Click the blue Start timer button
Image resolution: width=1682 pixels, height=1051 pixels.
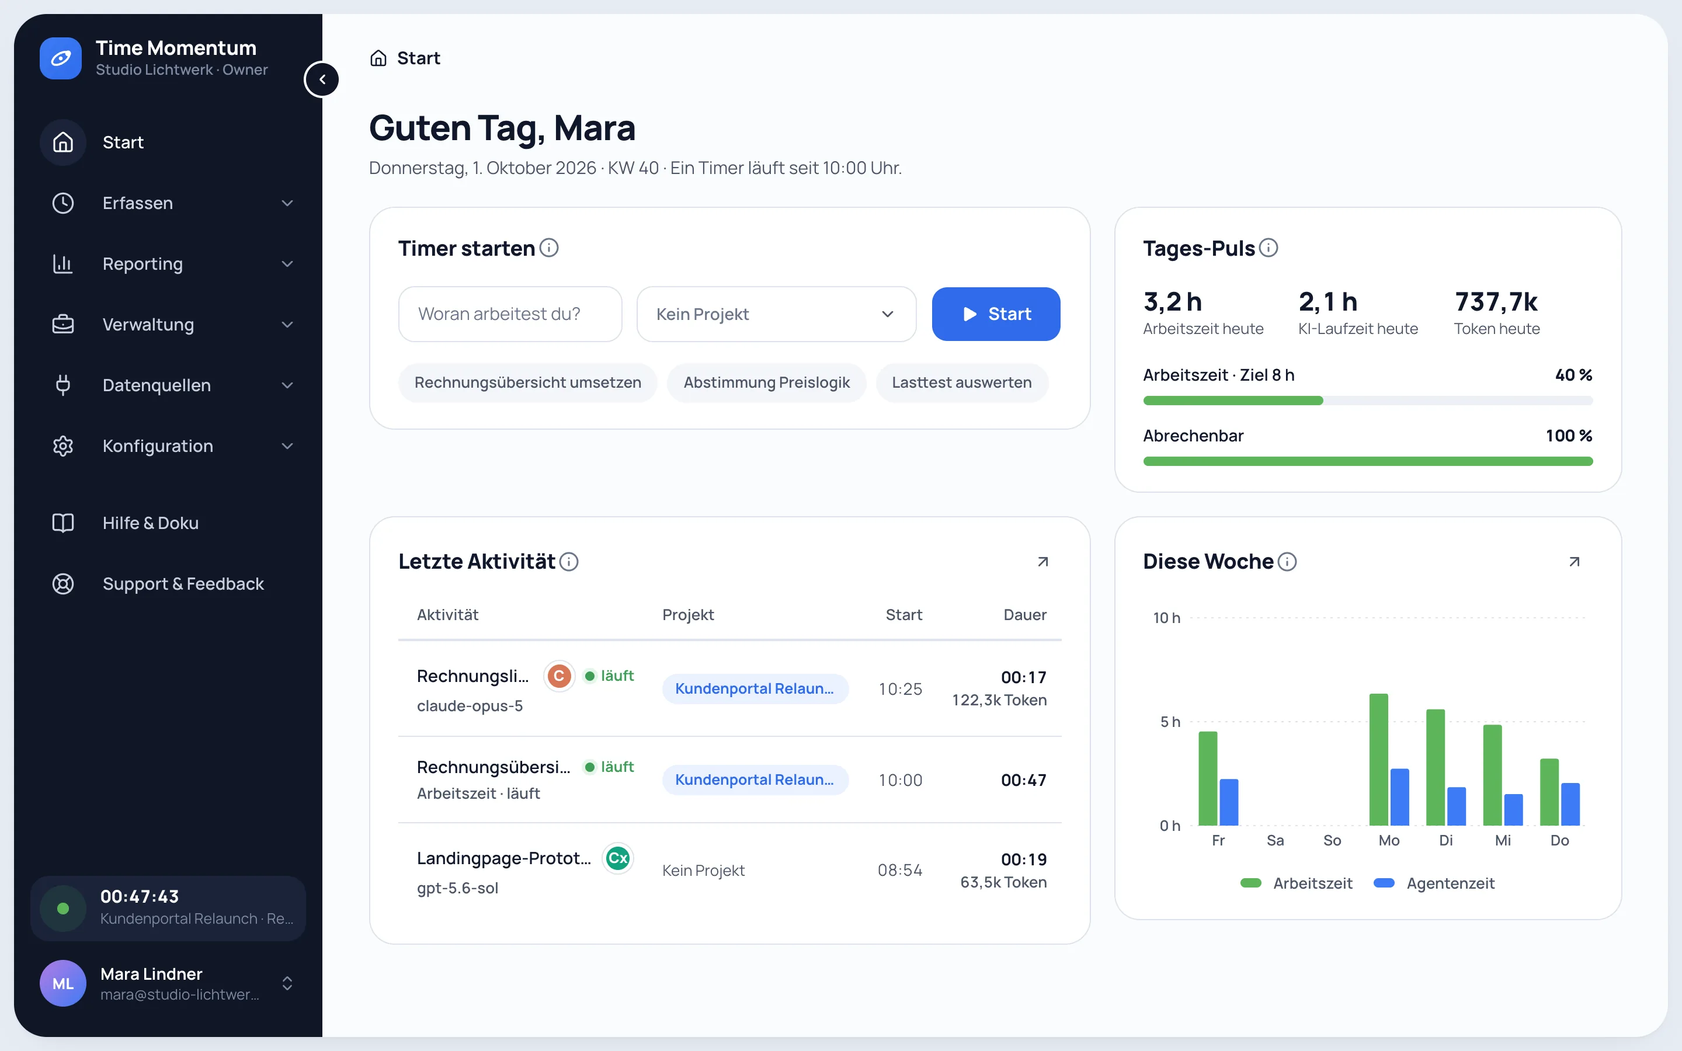[996, 314]
